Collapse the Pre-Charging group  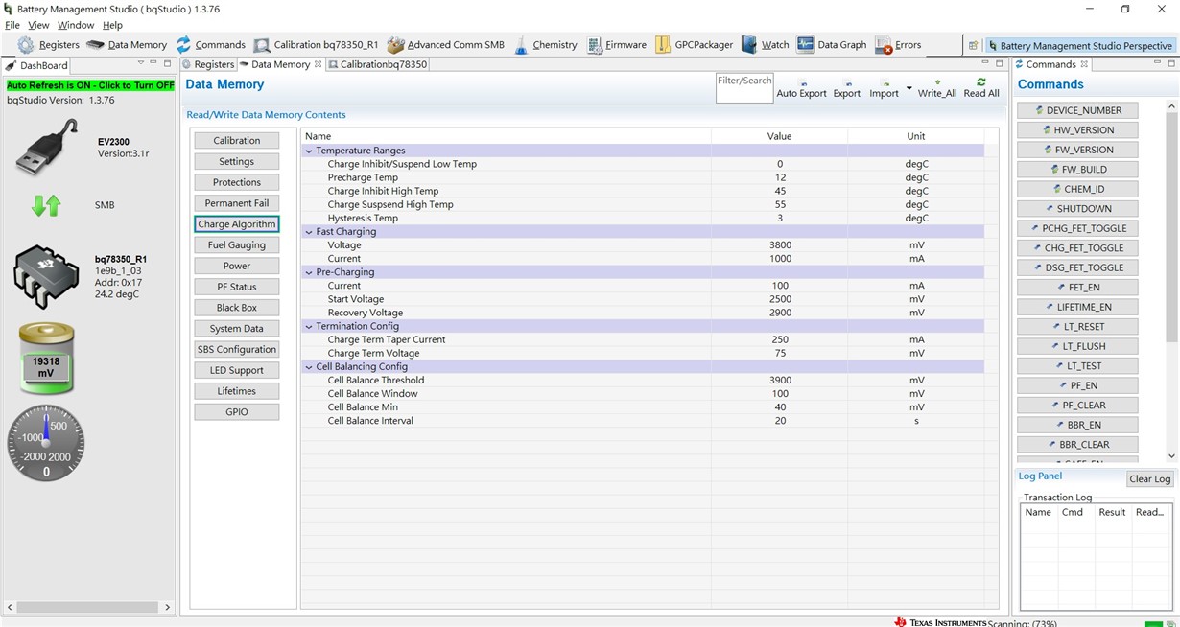(309, 272)
